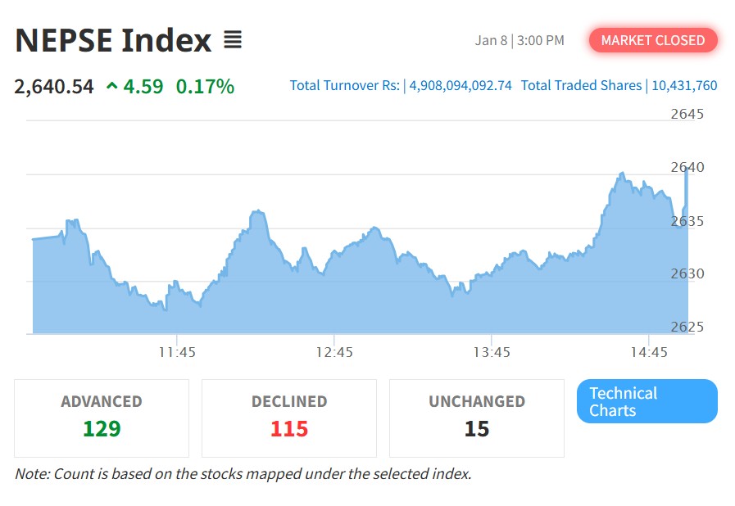The height and width of the screenshot is (506, 735).
Task: Click the chart at 12:45 time marker
Action: tap(334, 352)
